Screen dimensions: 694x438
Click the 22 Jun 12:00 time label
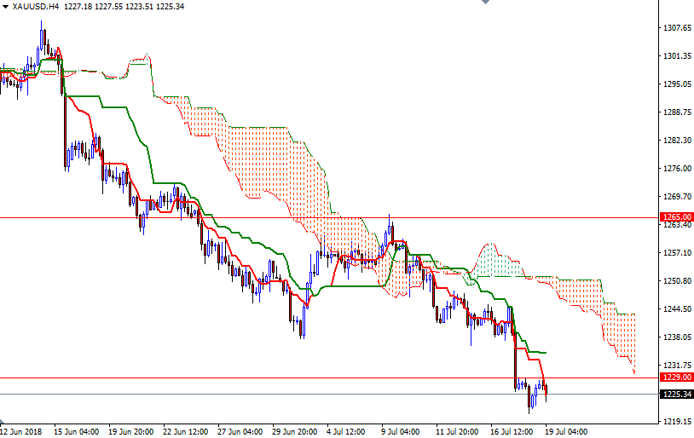click(x=186, y=431)
